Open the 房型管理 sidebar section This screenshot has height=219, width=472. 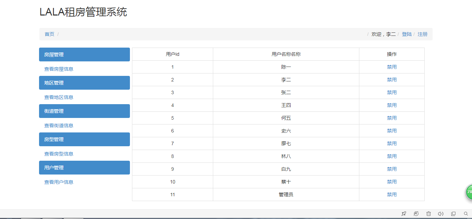tap(84, 139)
